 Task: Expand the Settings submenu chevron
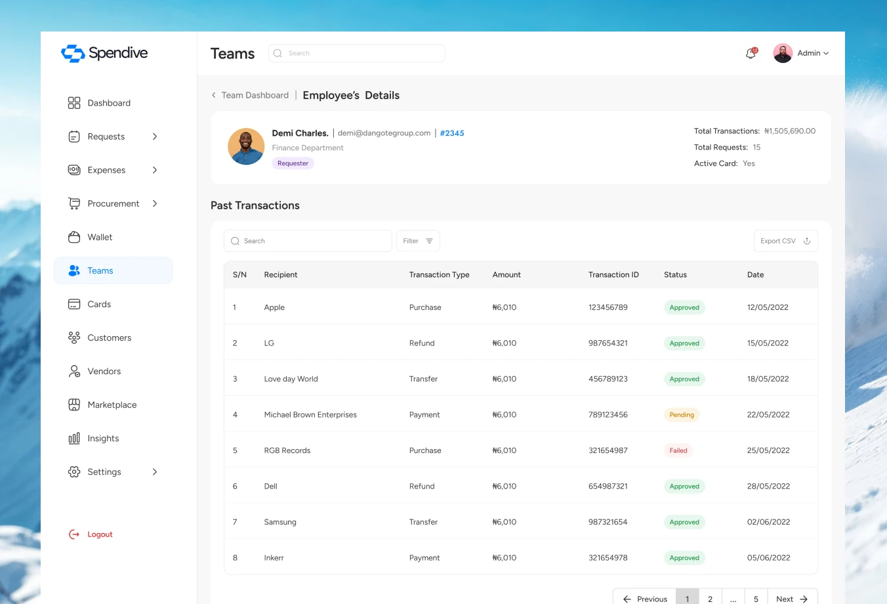coord(155,471)
